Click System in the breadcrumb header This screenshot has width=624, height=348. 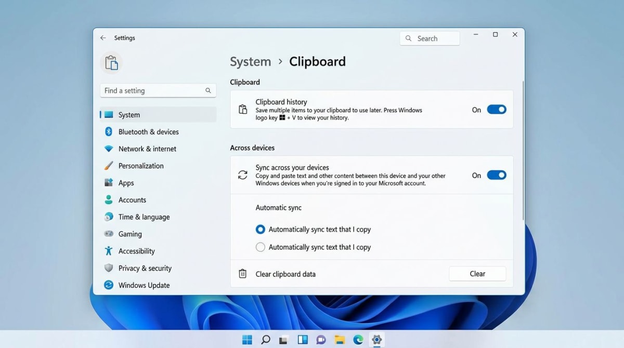[251, 62]
